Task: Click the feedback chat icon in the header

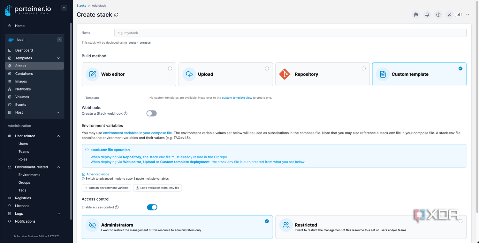Action: (x=416, y=15)
